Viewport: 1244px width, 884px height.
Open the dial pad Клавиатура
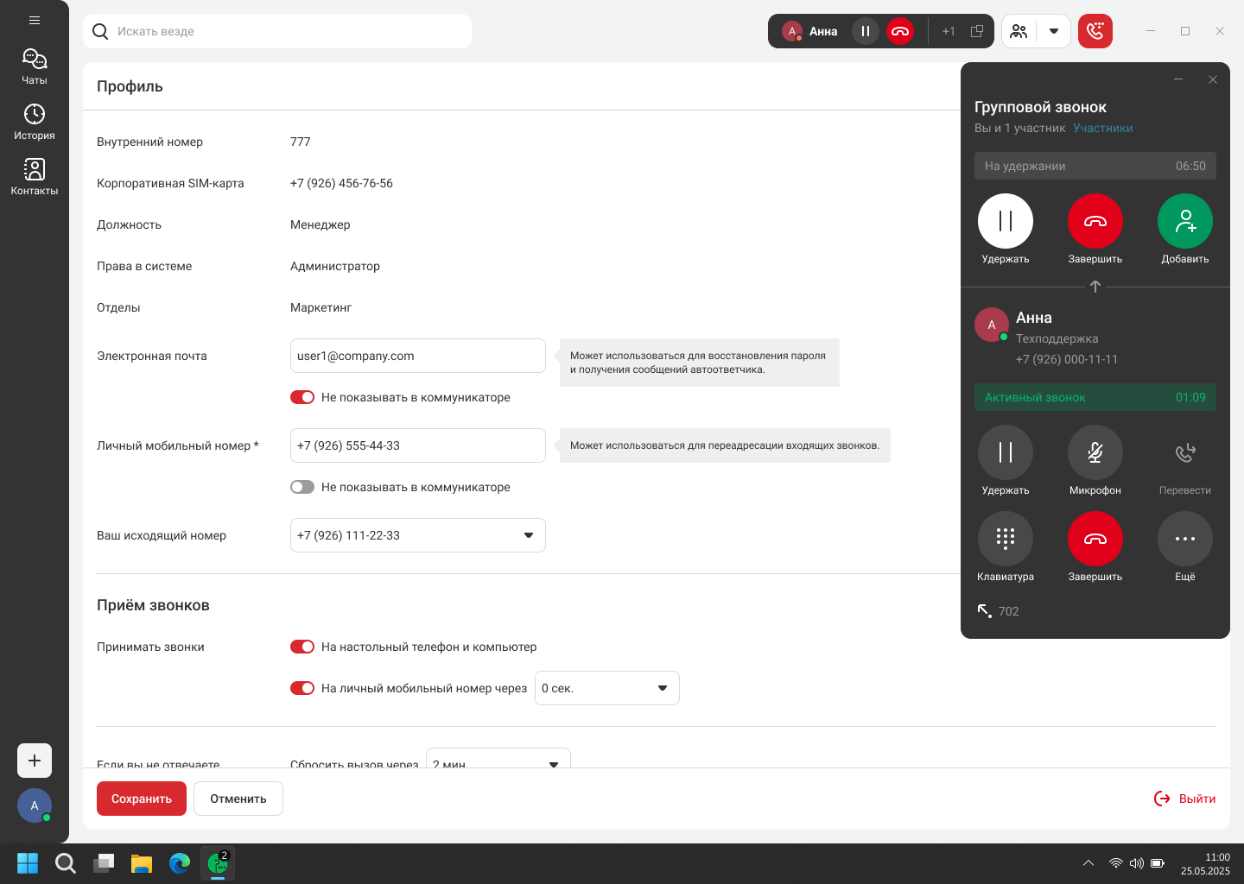[1005, 539]
